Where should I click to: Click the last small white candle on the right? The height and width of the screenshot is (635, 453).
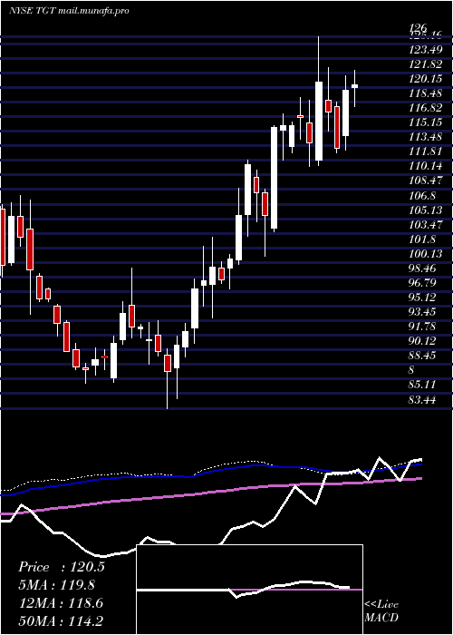[x=355, y=86]
